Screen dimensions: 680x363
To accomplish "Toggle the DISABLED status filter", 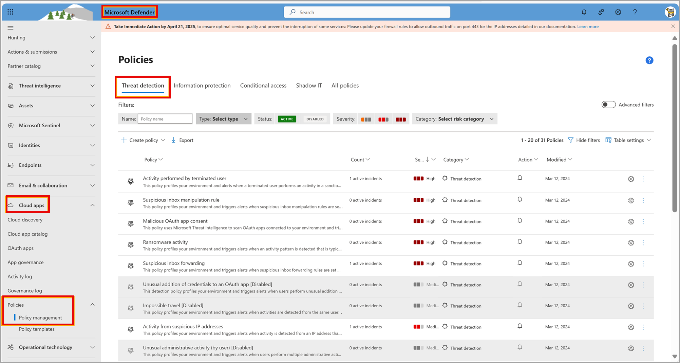I will 315,119.
